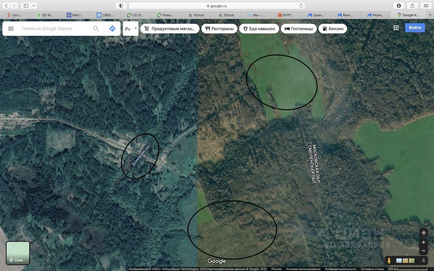This screenshot has height=271, width=434.
Task: Open the Конфиденциальность link
Action: (341, 269)
